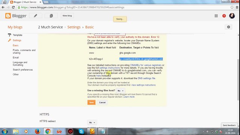Click the taskbar clock

[x=230, y=132]
